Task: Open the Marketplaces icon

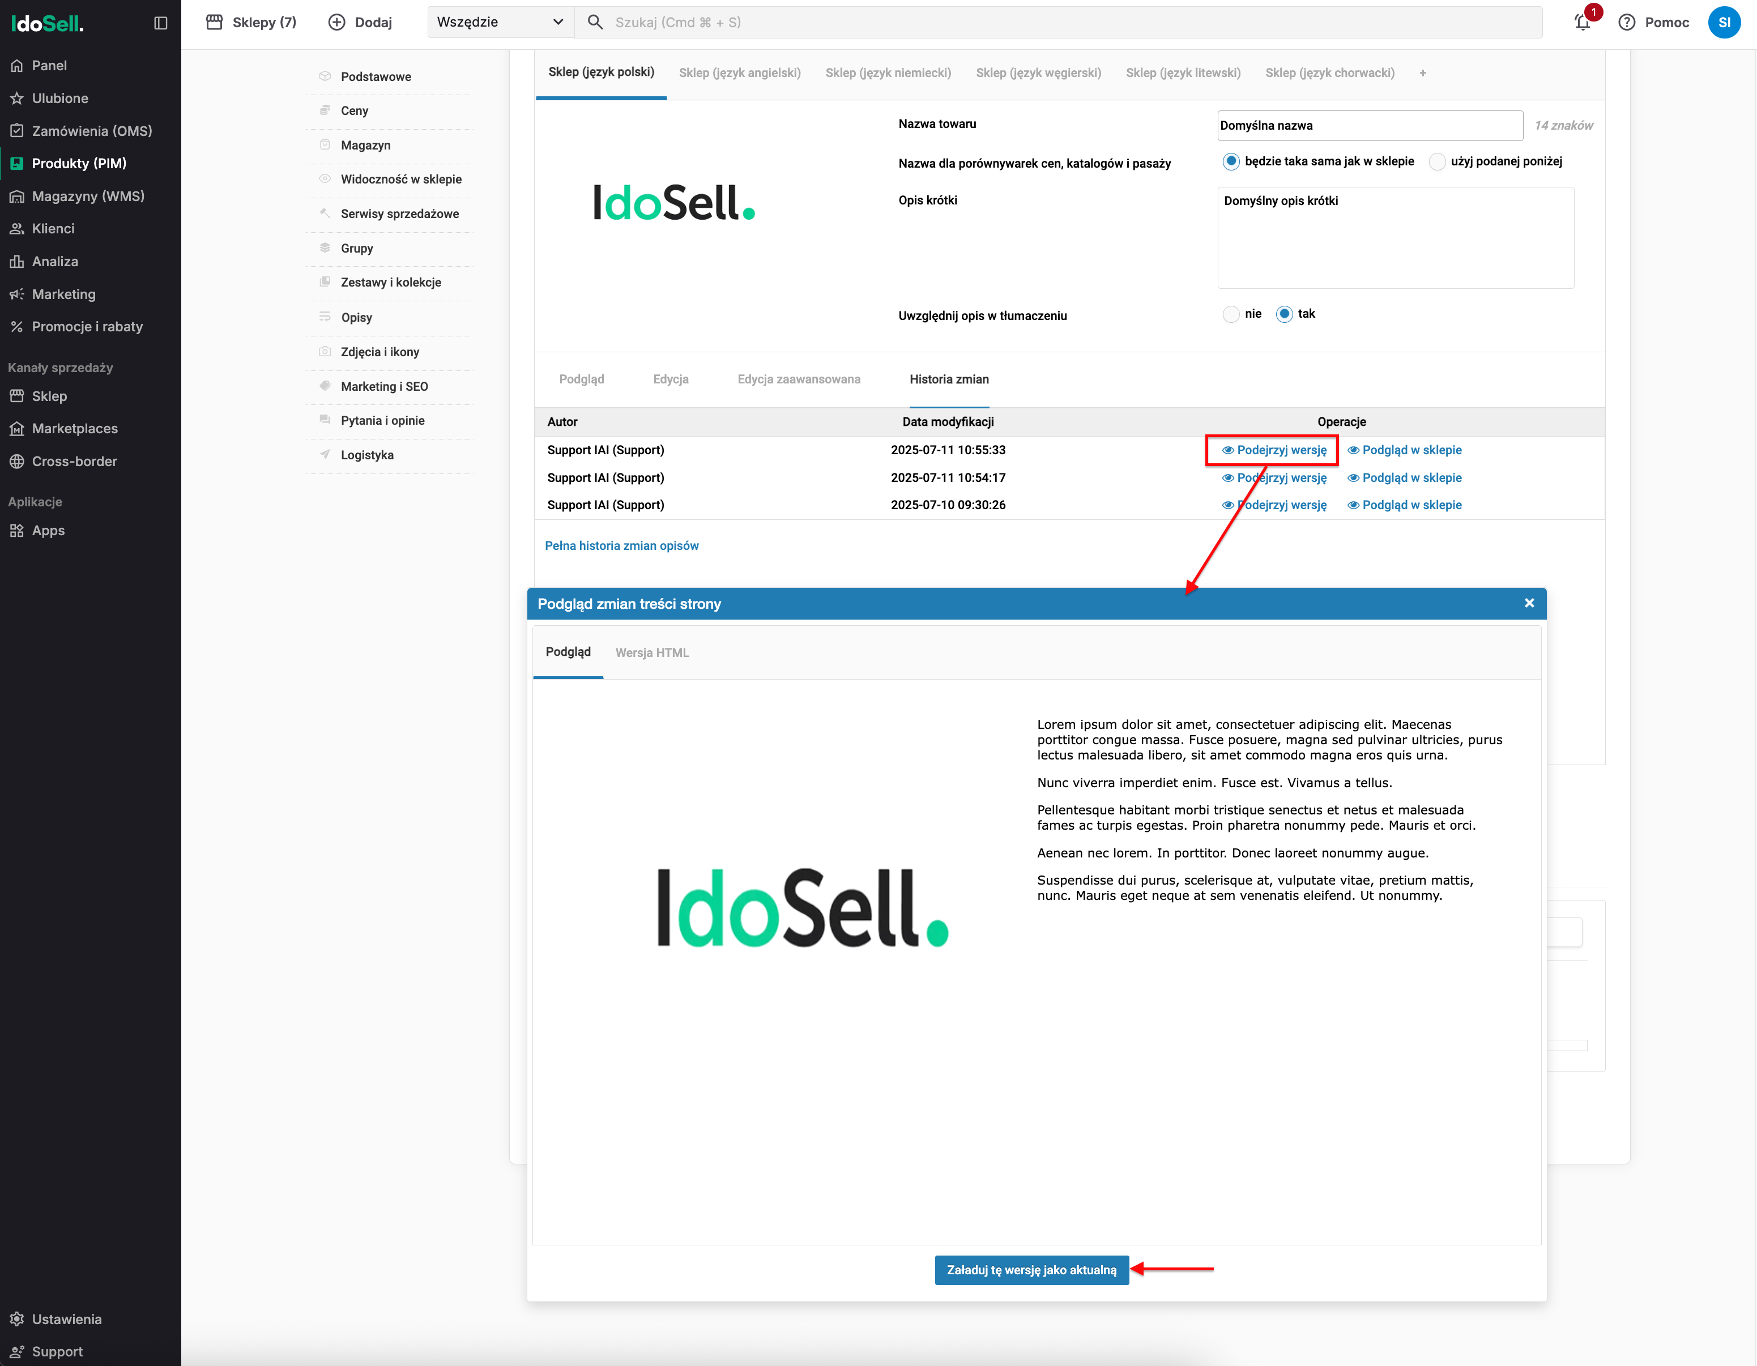Action: pos(17,429)
